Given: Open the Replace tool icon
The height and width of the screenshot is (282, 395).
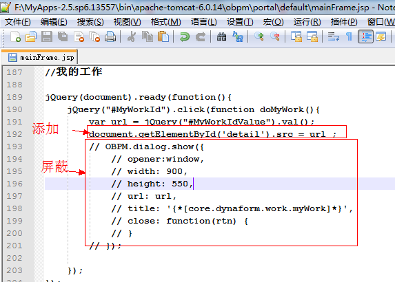Looking at the screenshot, I should click(x=238, y=36).
